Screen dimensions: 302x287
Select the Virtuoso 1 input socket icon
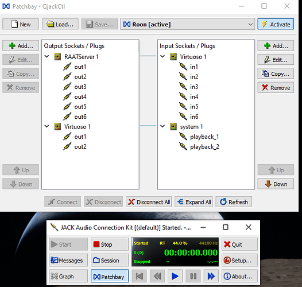click(173, 57)
